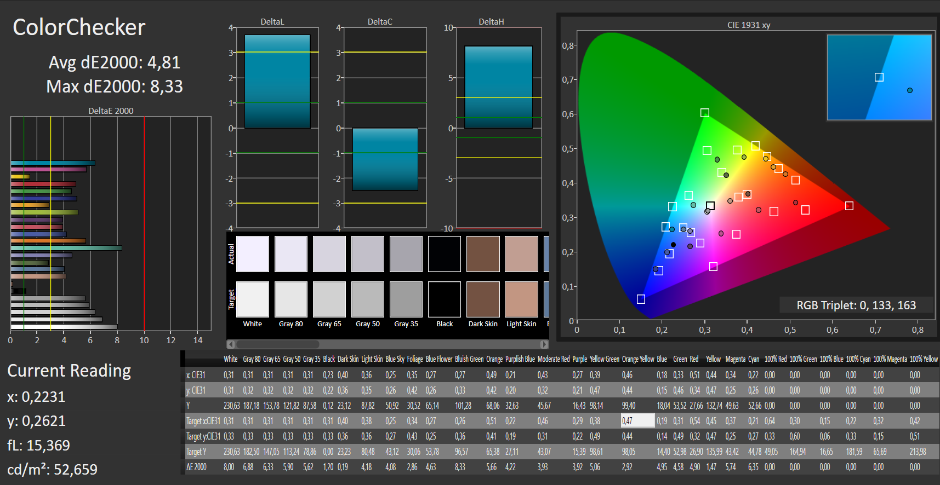This screenshot has height=485, width=940.
Task: Pick the Actual Dark Skin swatch
Action: (x=483, y=254)
